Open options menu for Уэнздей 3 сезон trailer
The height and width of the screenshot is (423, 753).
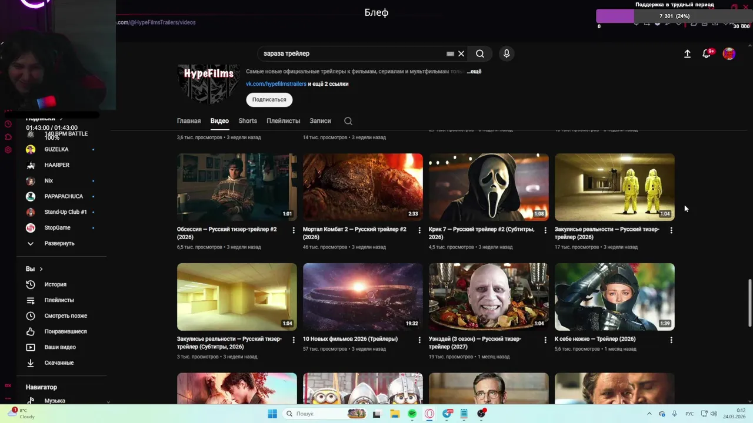click(545, 340)
